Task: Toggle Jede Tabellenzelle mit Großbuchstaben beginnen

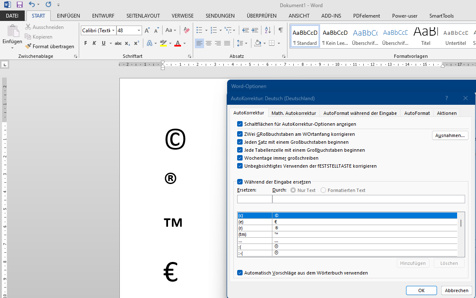Action: [240, 150]
